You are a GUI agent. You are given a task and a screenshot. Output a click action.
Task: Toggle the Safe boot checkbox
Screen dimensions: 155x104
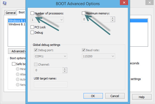(x=14, y=64)
